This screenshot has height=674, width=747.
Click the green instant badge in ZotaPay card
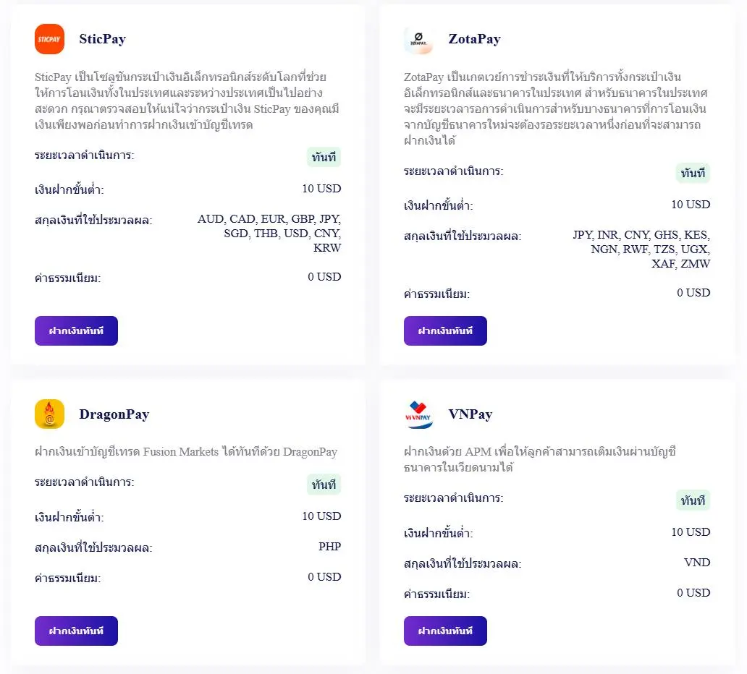(693, 173)
